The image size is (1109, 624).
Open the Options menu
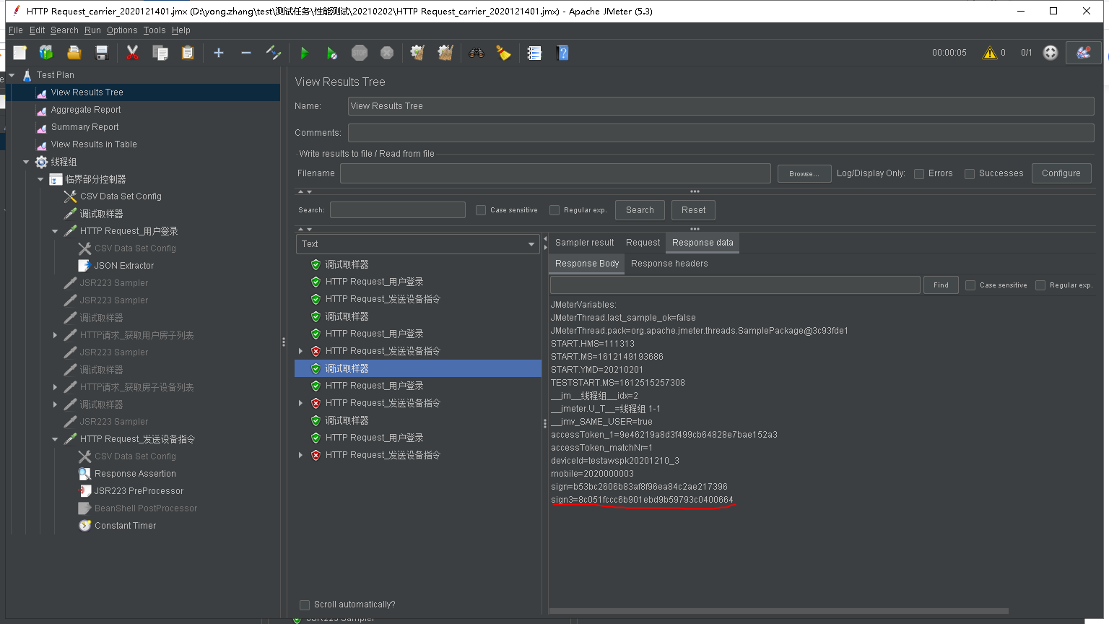tap(121, 30)
